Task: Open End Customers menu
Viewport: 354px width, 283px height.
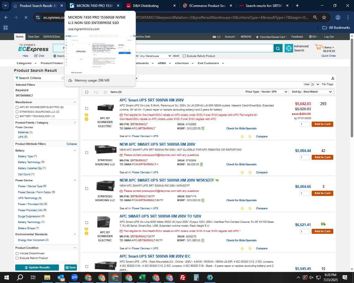Action: coord(211,63)
